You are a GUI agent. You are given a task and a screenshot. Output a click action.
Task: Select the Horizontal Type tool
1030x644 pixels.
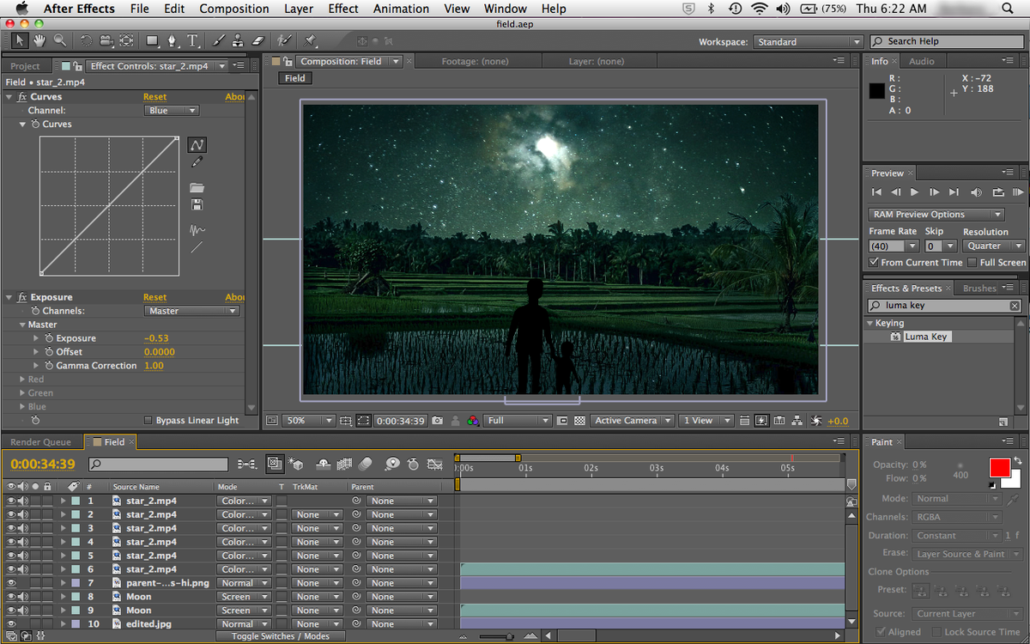tap(192, 40)
